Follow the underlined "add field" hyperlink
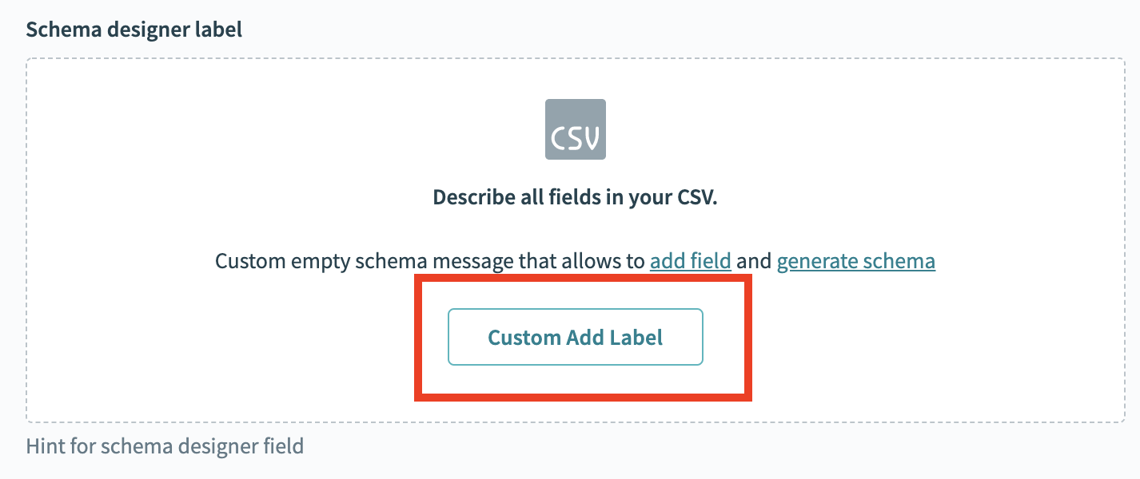1140x479 pixels. click(x=690, y=261)
